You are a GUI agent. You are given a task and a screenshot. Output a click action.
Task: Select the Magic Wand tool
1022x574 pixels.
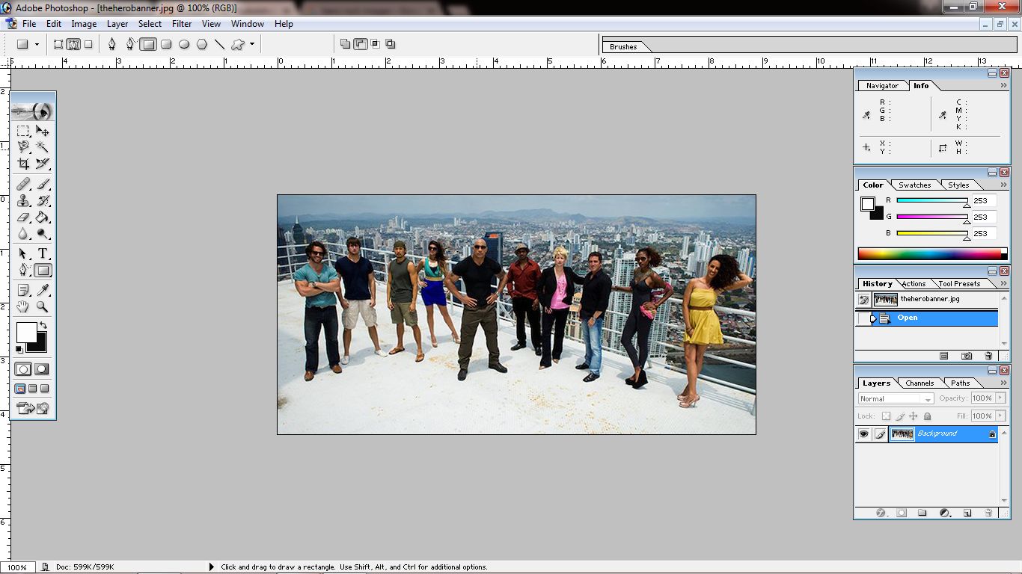42,146
